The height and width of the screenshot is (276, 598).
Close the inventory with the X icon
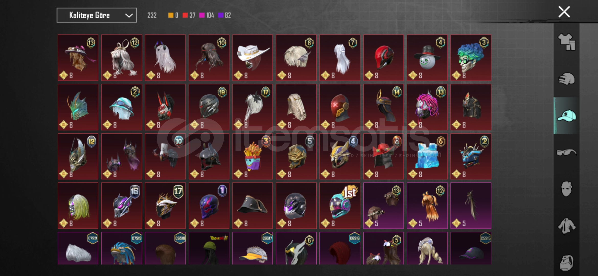[x=564, y=12]
